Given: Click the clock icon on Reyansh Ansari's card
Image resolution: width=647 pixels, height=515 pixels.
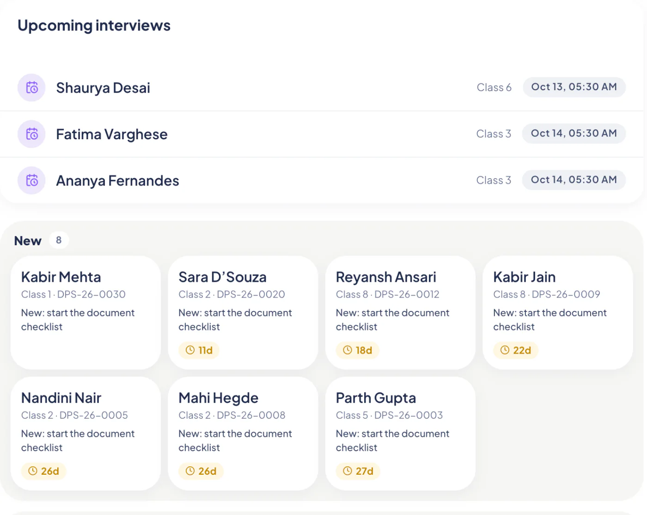Looking at the screenshot, I should (348, 350).
